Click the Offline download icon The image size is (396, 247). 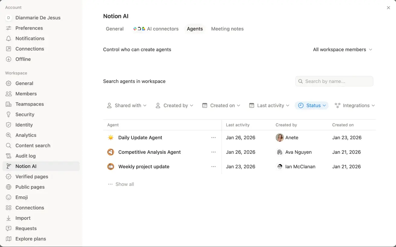(x=9, y=59)
